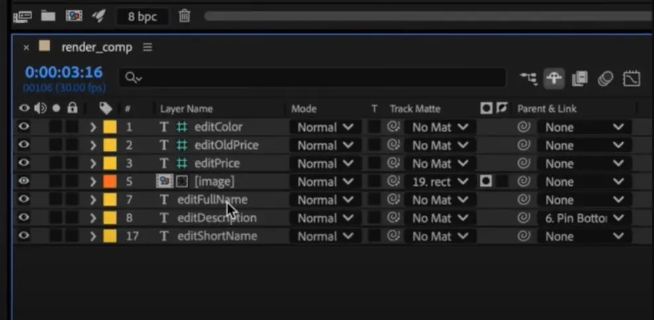The width and height of the screenshot is (654, 320).
Task: Open the 19. rect track matte dropdown
Action: tap(441, 182)
